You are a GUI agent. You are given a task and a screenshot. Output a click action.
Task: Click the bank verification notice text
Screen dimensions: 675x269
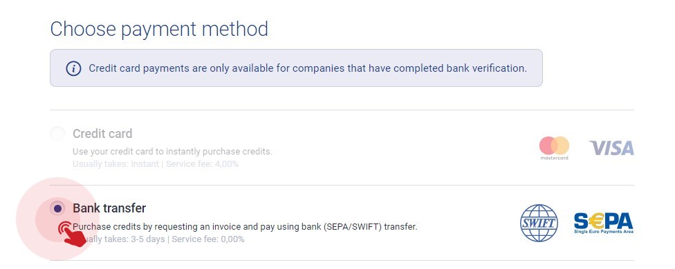pyautogui.click(x=308, y=68)
